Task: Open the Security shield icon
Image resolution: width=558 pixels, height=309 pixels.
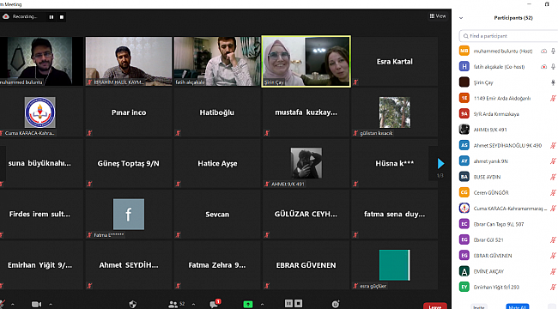Action: point(133,304)
